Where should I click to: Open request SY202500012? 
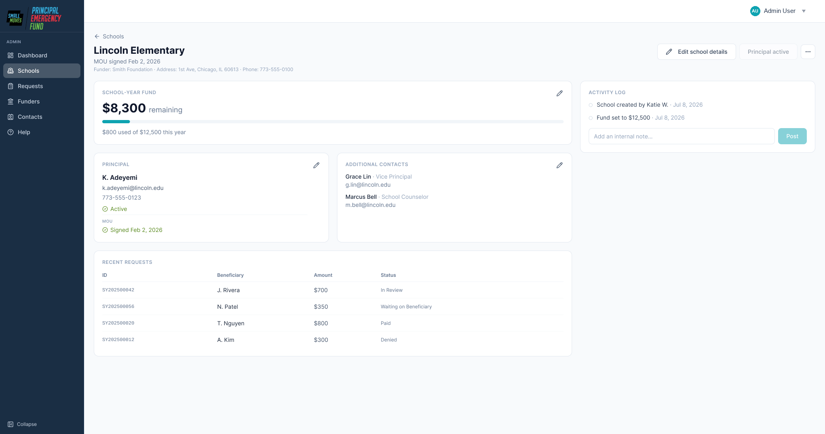(x=118, y=340)
